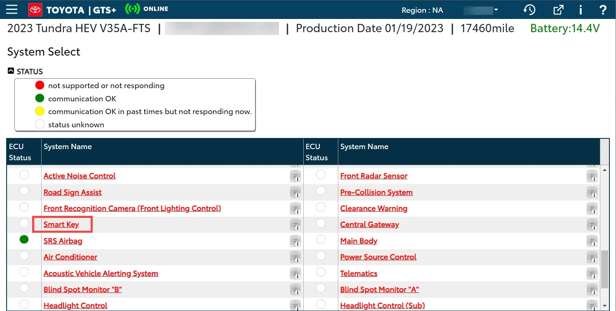Viewport: 616px width, 311px height.
Task: Click the 2023 Tundra HEV V35A-FTS text
Action: (79, 28)
